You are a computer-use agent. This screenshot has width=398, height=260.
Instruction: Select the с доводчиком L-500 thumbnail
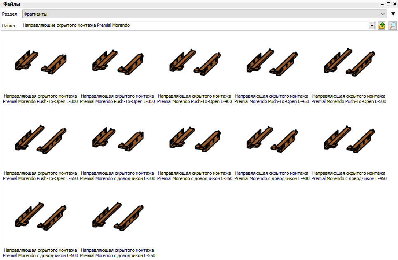(x=40, y=216)
